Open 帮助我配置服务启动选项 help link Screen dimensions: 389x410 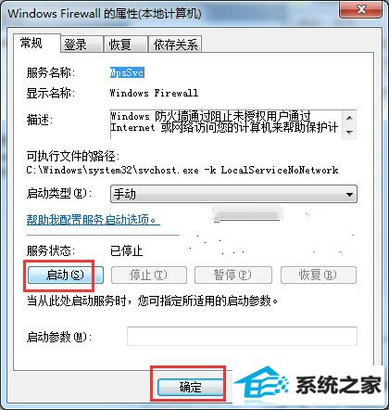(x=94, y=220)
